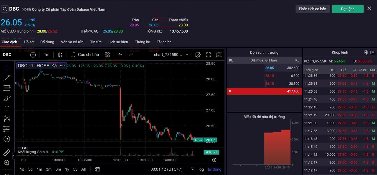This screenshot has height=175, width=377.
Task: Expand the chart_731590 layout dropdown
Action: click(187, 55)
